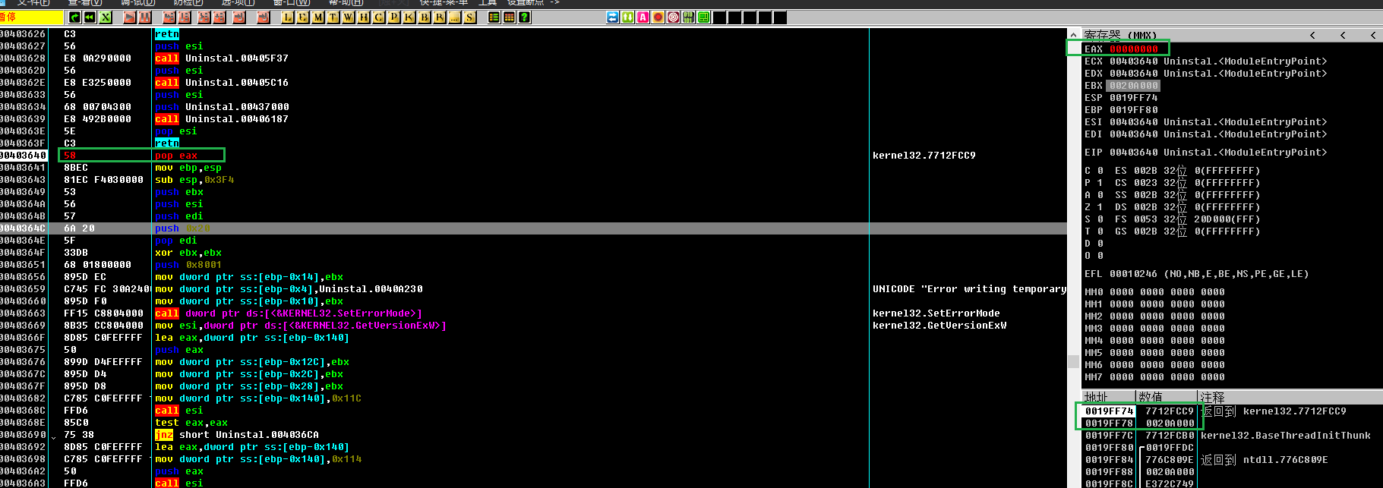1383x488 pixels.
Task: Open Threads window with T icon
Action: (x=333, y=17)
